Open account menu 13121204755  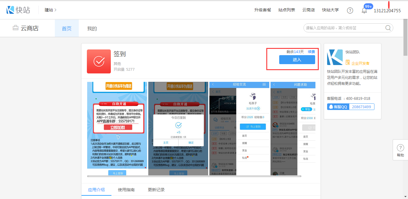click(387, 10)
